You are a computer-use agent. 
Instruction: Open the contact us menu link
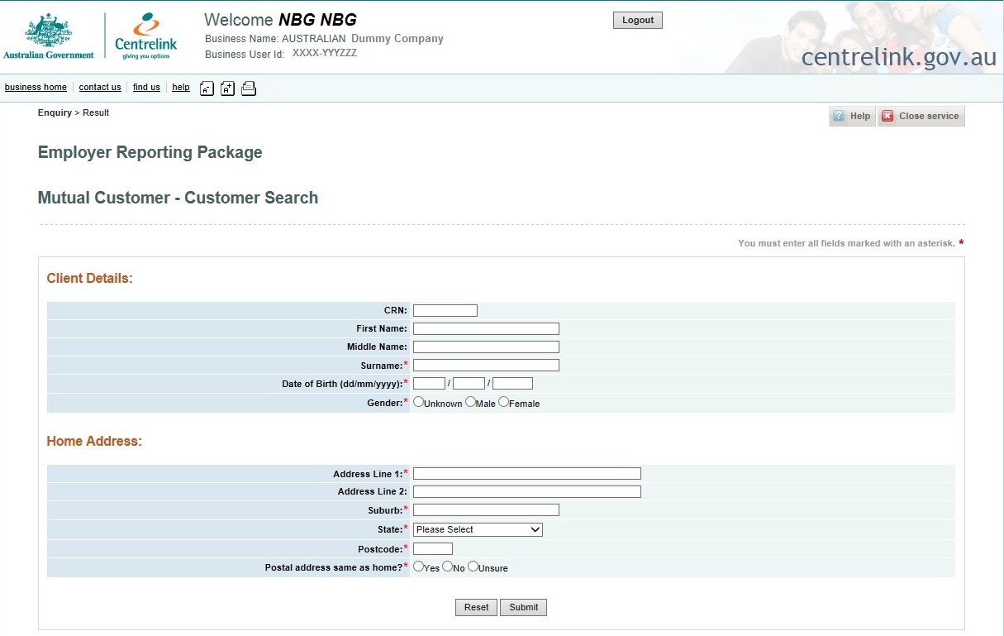click(x=100, y=88)
